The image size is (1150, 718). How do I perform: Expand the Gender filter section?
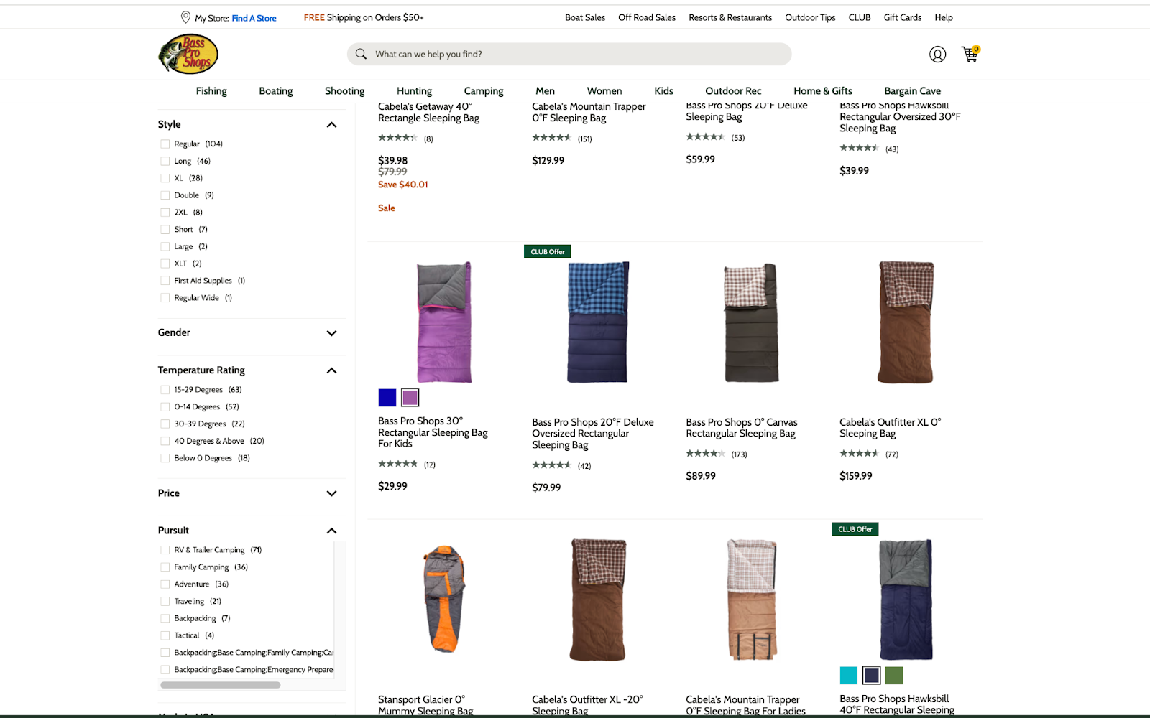pyautogui.click(x=331, y=333)
